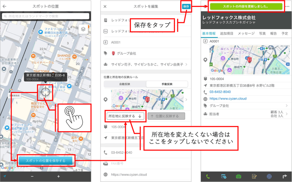Tap the FamilyMart store marker on the map
This screenshot has width=292, height=182.
[x=40, y=32]
